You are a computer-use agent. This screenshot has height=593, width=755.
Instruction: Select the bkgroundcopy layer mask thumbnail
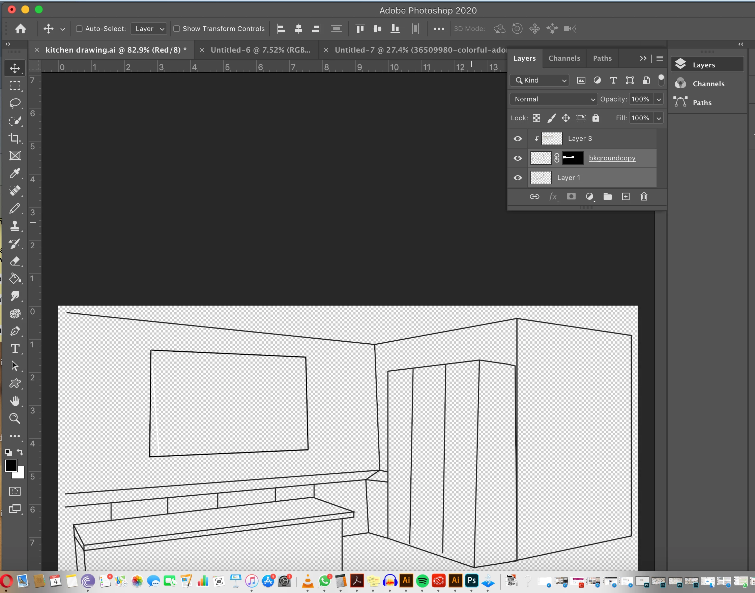[x=572, y=158]
